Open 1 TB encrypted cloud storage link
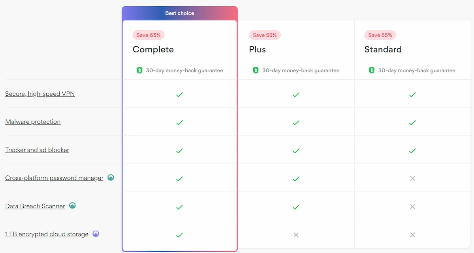Screen dimensions: 474x253 [x=47, y=234]
